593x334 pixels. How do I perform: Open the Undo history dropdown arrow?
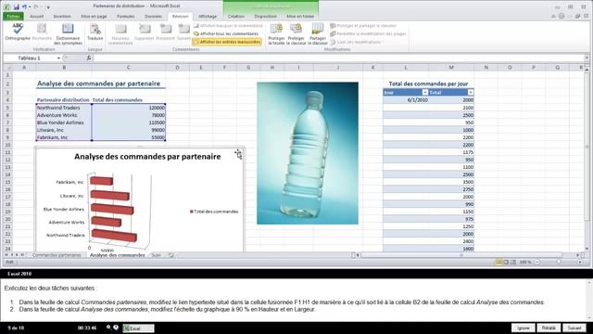(30, 6)
